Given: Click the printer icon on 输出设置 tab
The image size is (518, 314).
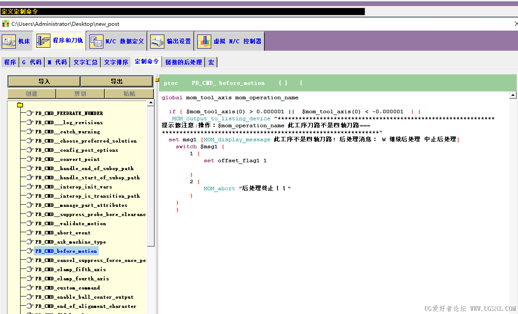Looking at the screenshot, I should (x=157, y=41).
